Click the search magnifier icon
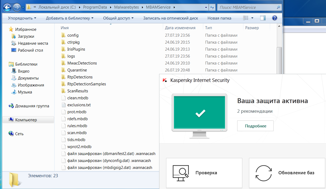 click(279, 7)
